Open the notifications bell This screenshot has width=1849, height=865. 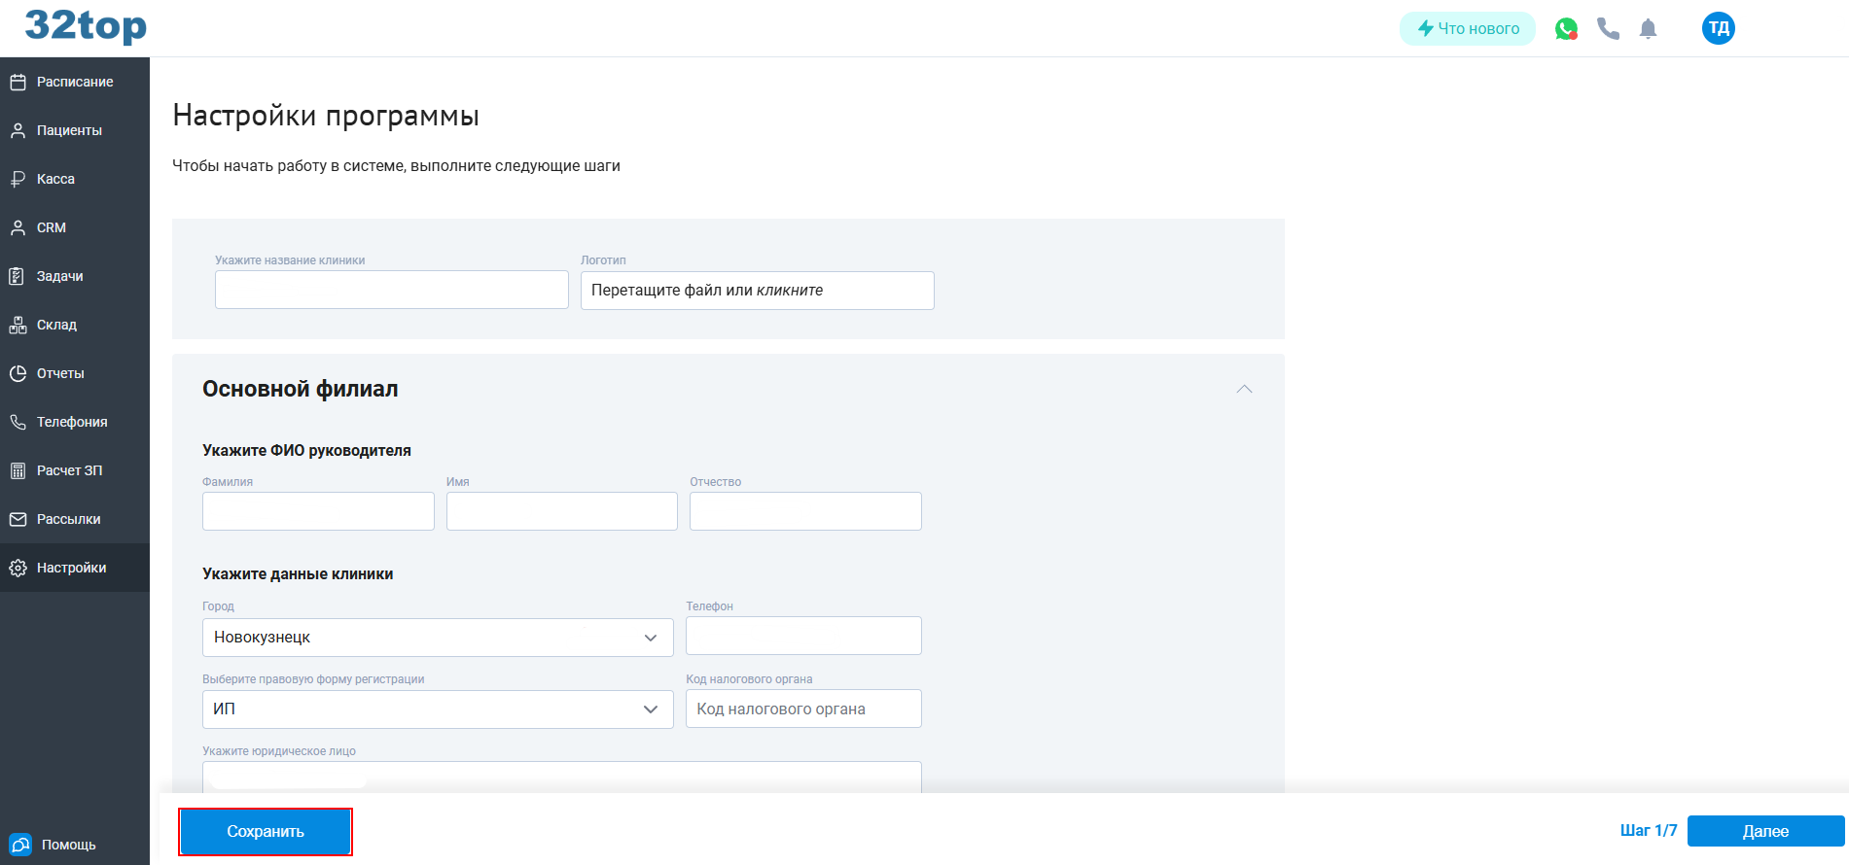tap(1648, 29)
